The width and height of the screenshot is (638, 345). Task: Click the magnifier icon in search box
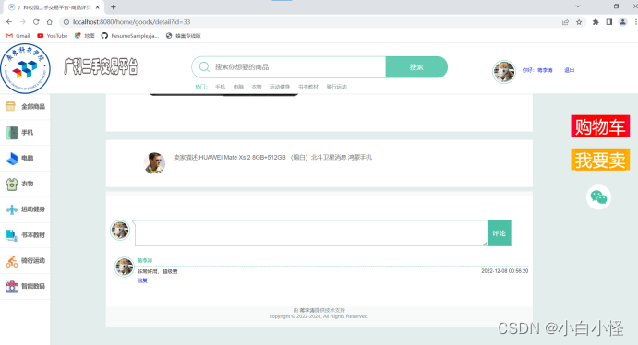[x=204, y=67]
